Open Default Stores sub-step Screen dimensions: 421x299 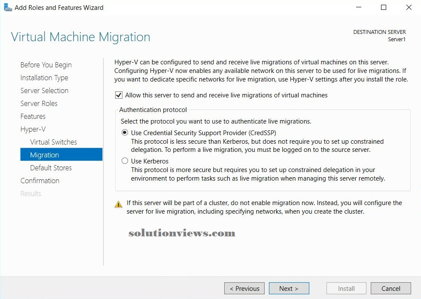click(x=51, y=168)
